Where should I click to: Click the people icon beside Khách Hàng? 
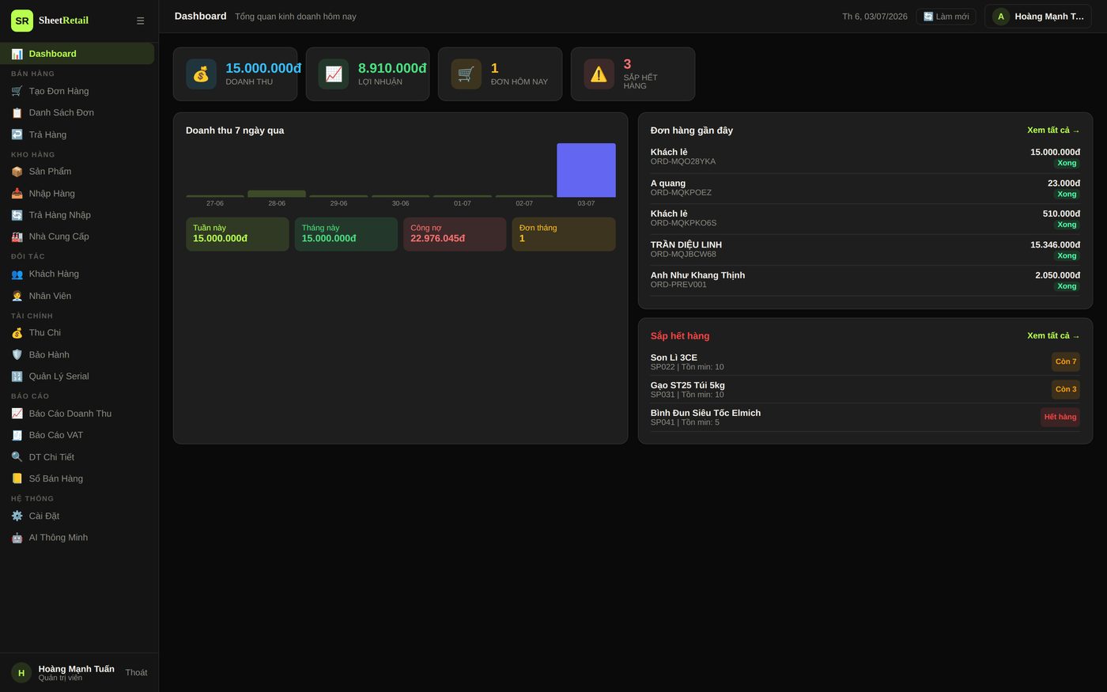(17, 274)
